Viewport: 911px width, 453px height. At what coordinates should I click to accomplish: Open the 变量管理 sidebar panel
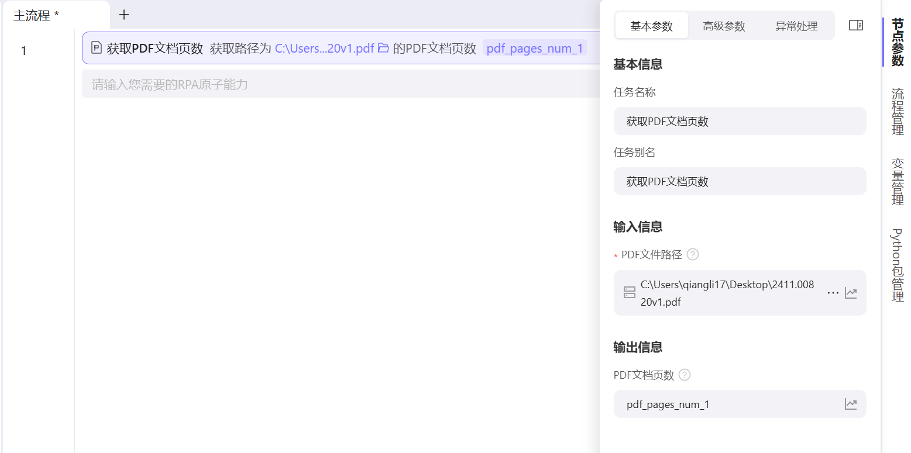click(897, 181)
